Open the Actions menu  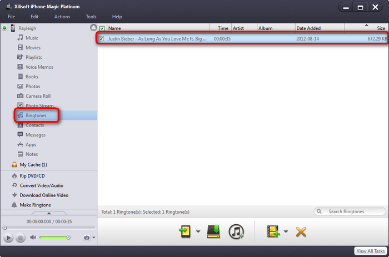point(62,17)
